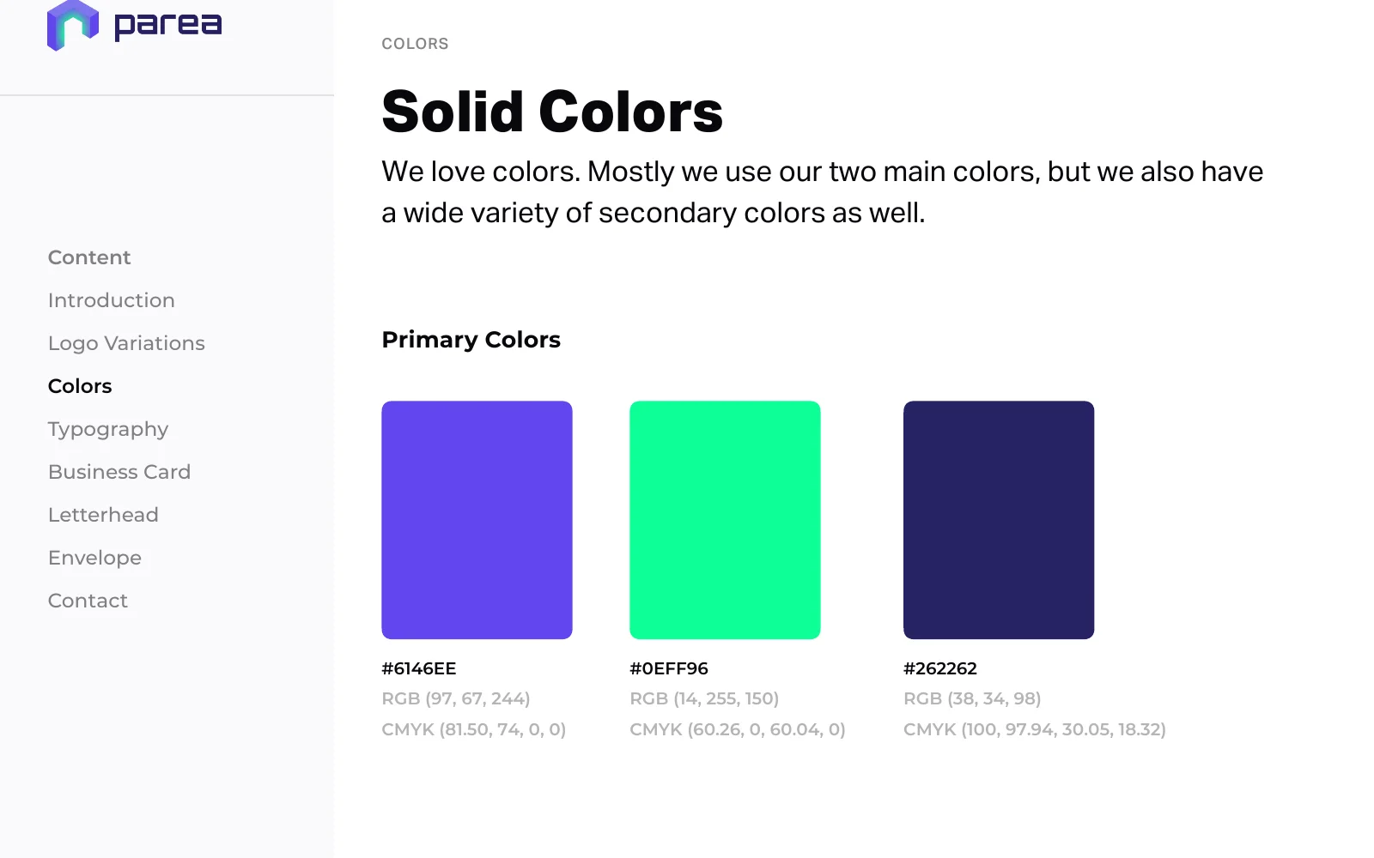Click the Solid Colors heading

coord(552,112)
